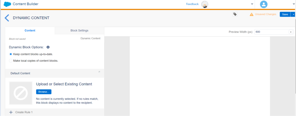Expand the Preview Width dropdown arrow
Viewport: 296px width, 116px height.
coord(291,32)
